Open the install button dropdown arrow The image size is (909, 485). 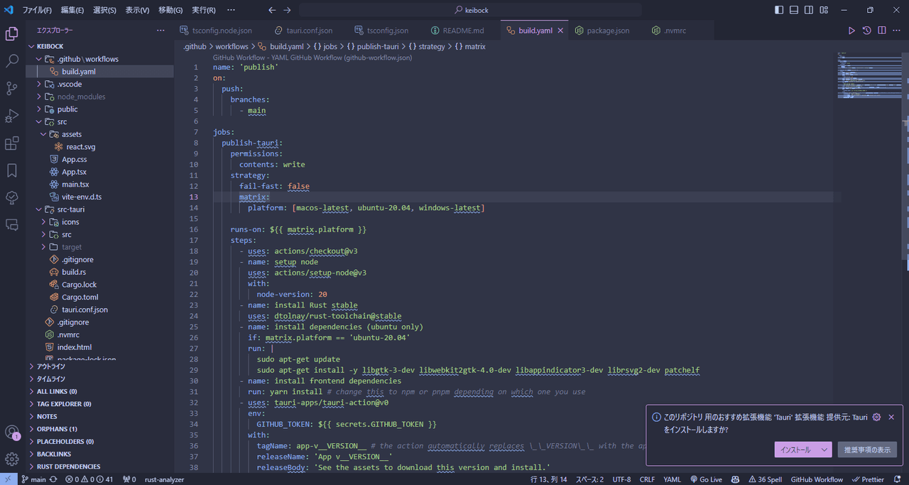(824, 449)
